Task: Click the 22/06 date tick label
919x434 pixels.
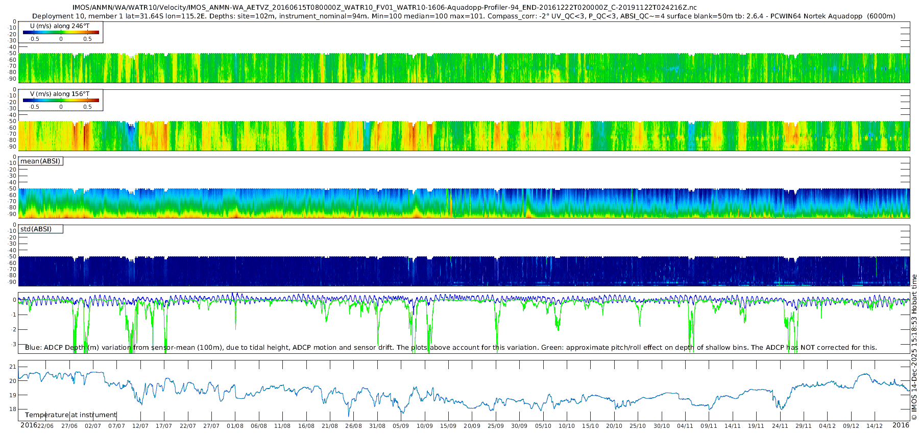Action: [x=45, y=426]
